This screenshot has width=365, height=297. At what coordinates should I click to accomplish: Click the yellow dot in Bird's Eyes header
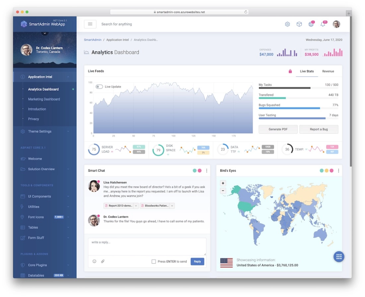tap(327, 171)
